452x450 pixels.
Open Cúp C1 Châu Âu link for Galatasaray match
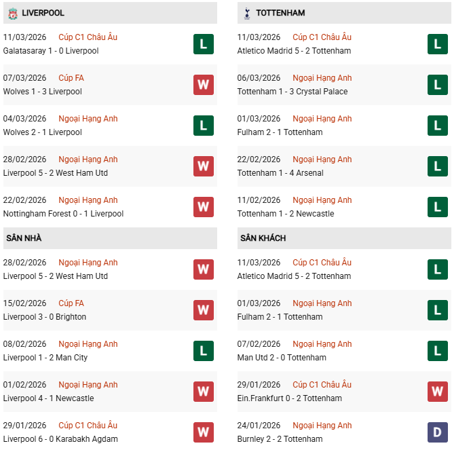88,37
